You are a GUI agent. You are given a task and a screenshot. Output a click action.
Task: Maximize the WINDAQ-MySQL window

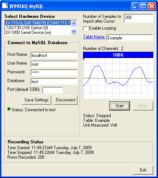click(x=143, y=6)
